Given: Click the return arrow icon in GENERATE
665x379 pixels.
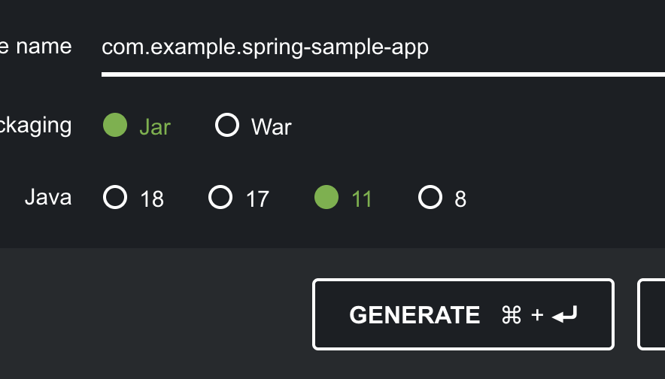Looking at the screenshot, I should pyautogui.click(x=565, y=315).
